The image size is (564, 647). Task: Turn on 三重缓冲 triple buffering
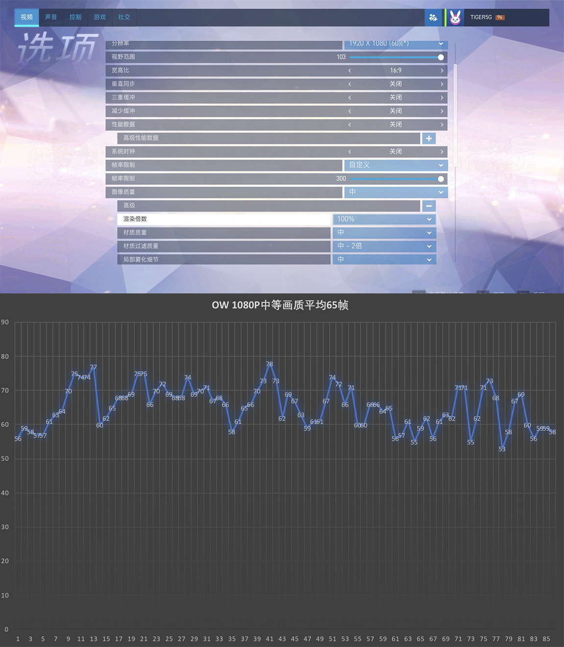442,97
